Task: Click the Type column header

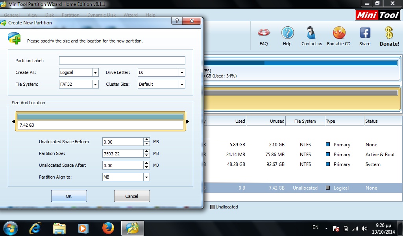Action: pyautogui.click(x=345, y=121)
